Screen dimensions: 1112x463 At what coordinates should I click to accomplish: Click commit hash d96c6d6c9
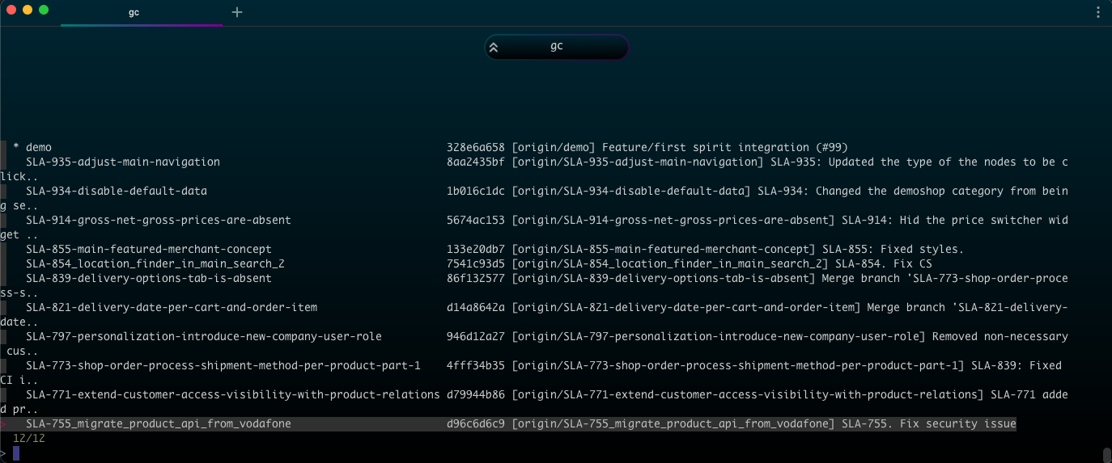point(476,424)
